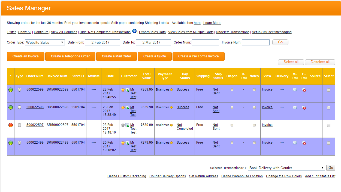Click the Pay Status column header
The image size is (341, 192).
coord(185,76)
